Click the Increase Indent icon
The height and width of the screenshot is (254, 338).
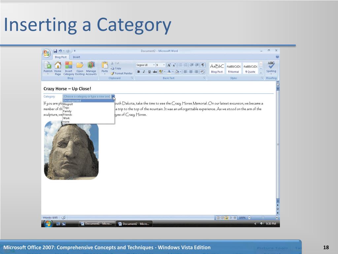click(x=197, y=65)
